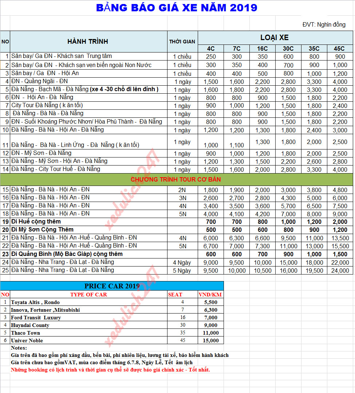The width and height of the screenshot is (355, 393).
Task: Select the 'Suối Khoáng Phước Nhơn' route cell
Action: pyautogui.click(x=87, y=122)
